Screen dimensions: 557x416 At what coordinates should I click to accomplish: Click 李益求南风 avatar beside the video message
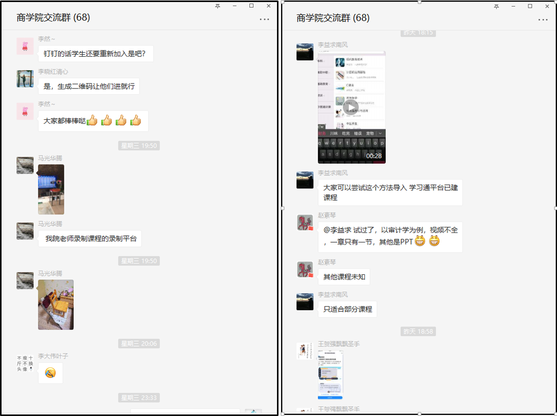pos(305,52)
